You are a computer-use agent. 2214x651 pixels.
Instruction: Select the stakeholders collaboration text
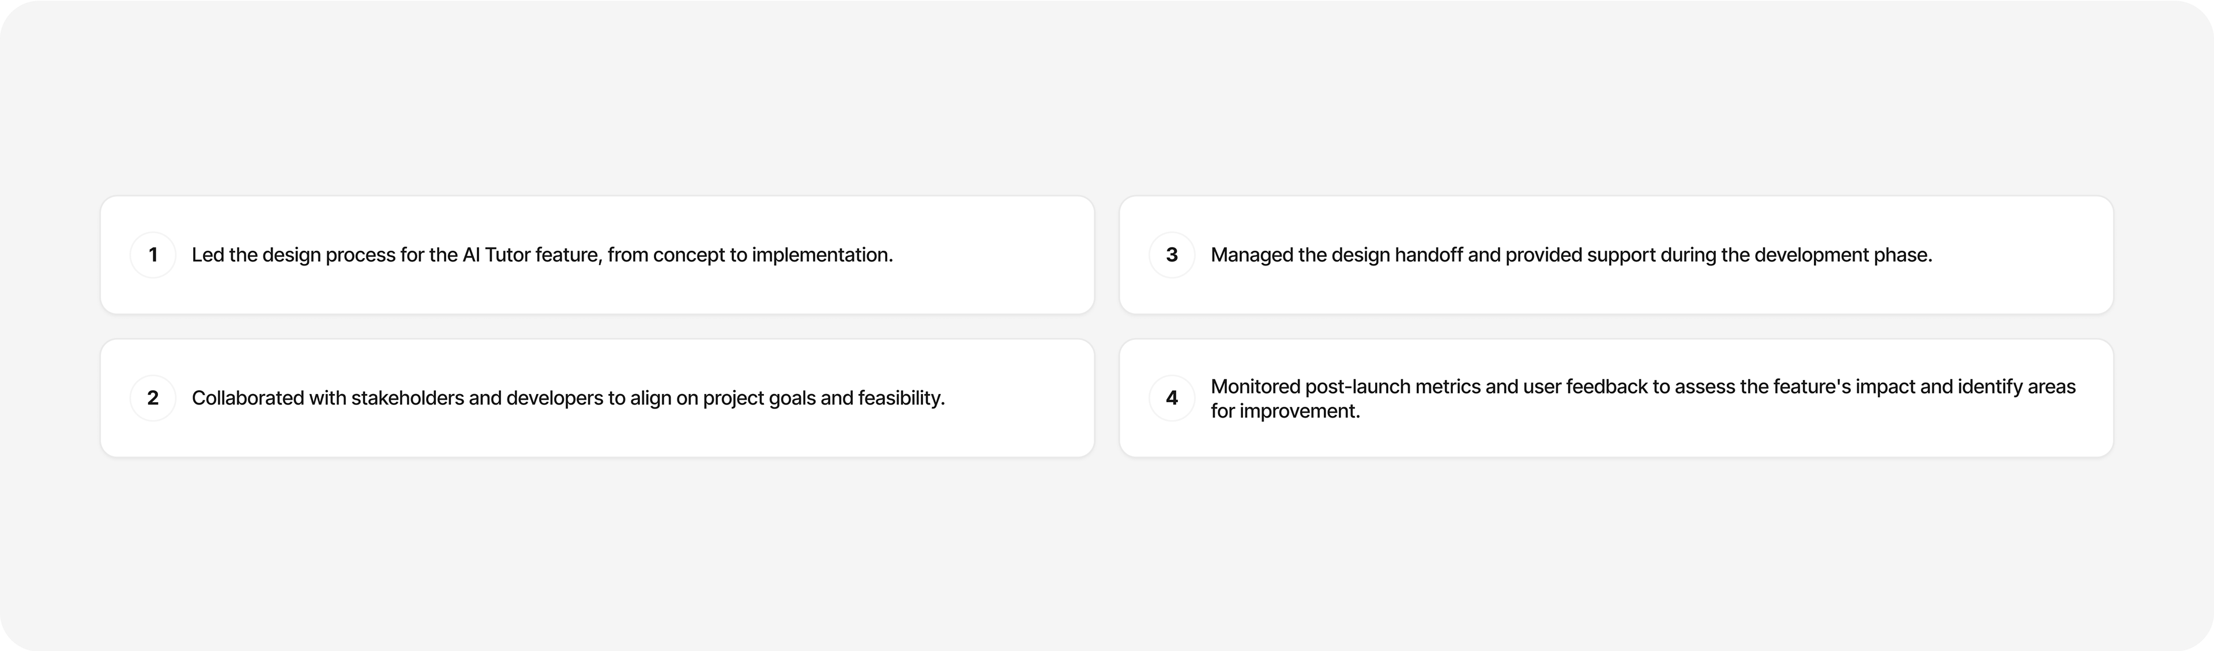568,398
